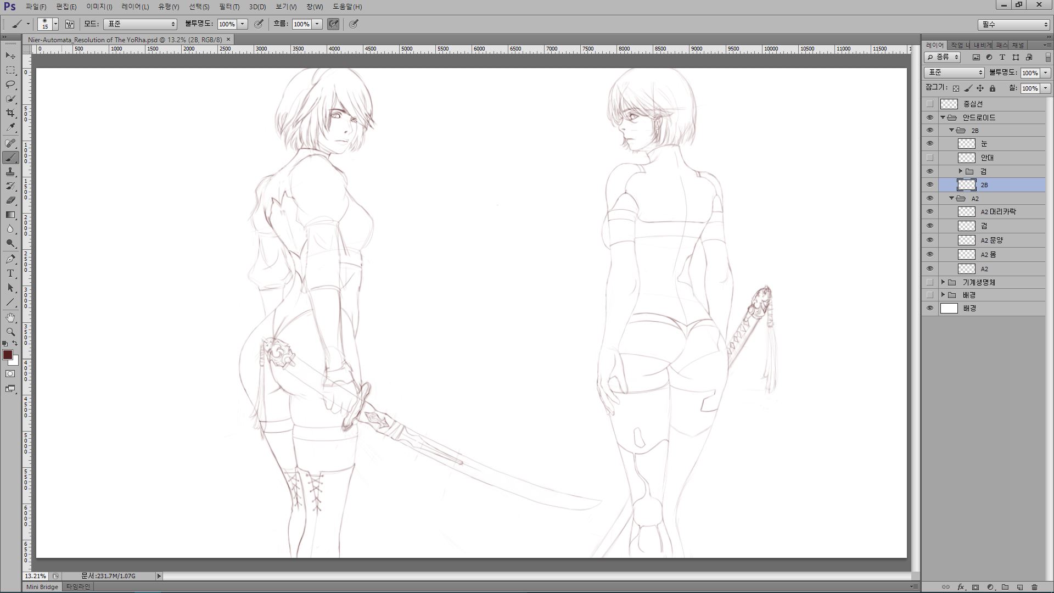Open the 필터(T) menu
The image size is (1054, 593).
(x=229, y=7)
